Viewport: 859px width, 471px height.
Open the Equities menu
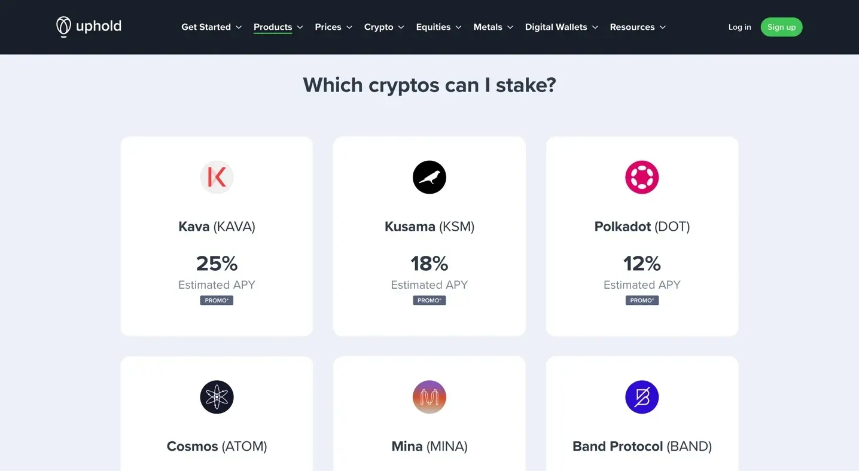[x=433, y=27]
